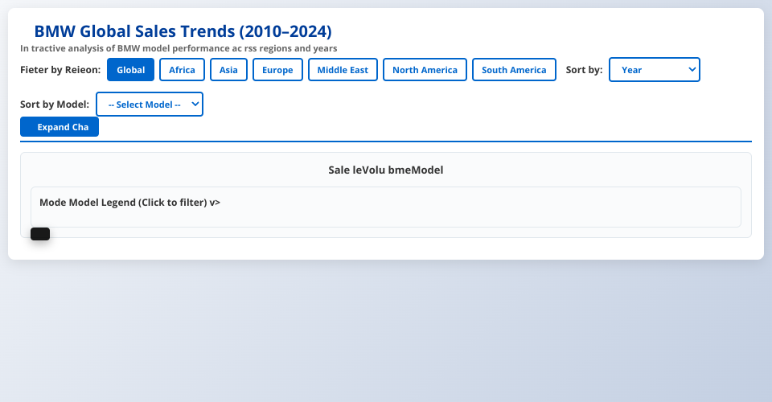Image resolution: width=772 pixels, height=402 pixels.
Task: Click the Sort by Model label
Action: [x=55, y=105]
